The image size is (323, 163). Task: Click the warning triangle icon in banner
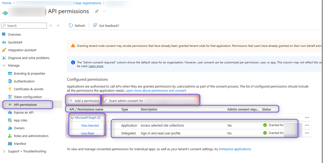point(73,46)
